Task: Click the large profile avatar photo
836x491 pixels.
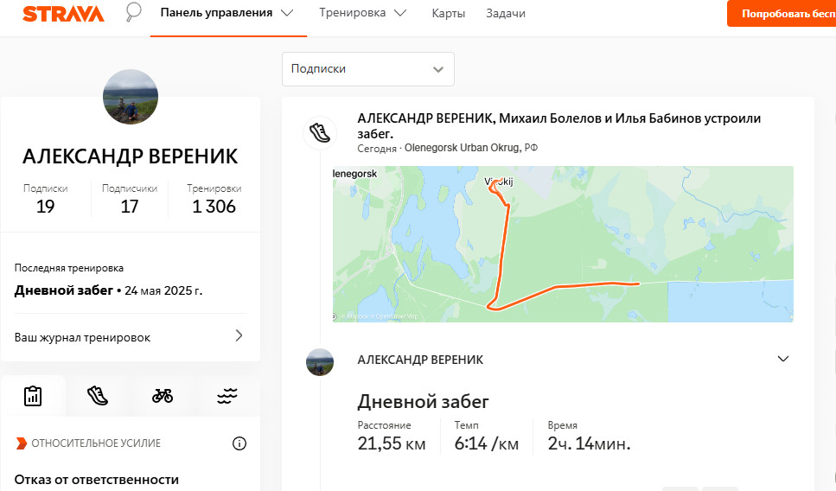Action: coord(131,97)
